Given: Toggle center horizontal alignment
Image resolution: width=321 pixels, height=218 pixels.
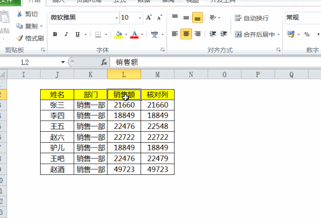Looking at the screenshot, I should (x=186, y=34).
